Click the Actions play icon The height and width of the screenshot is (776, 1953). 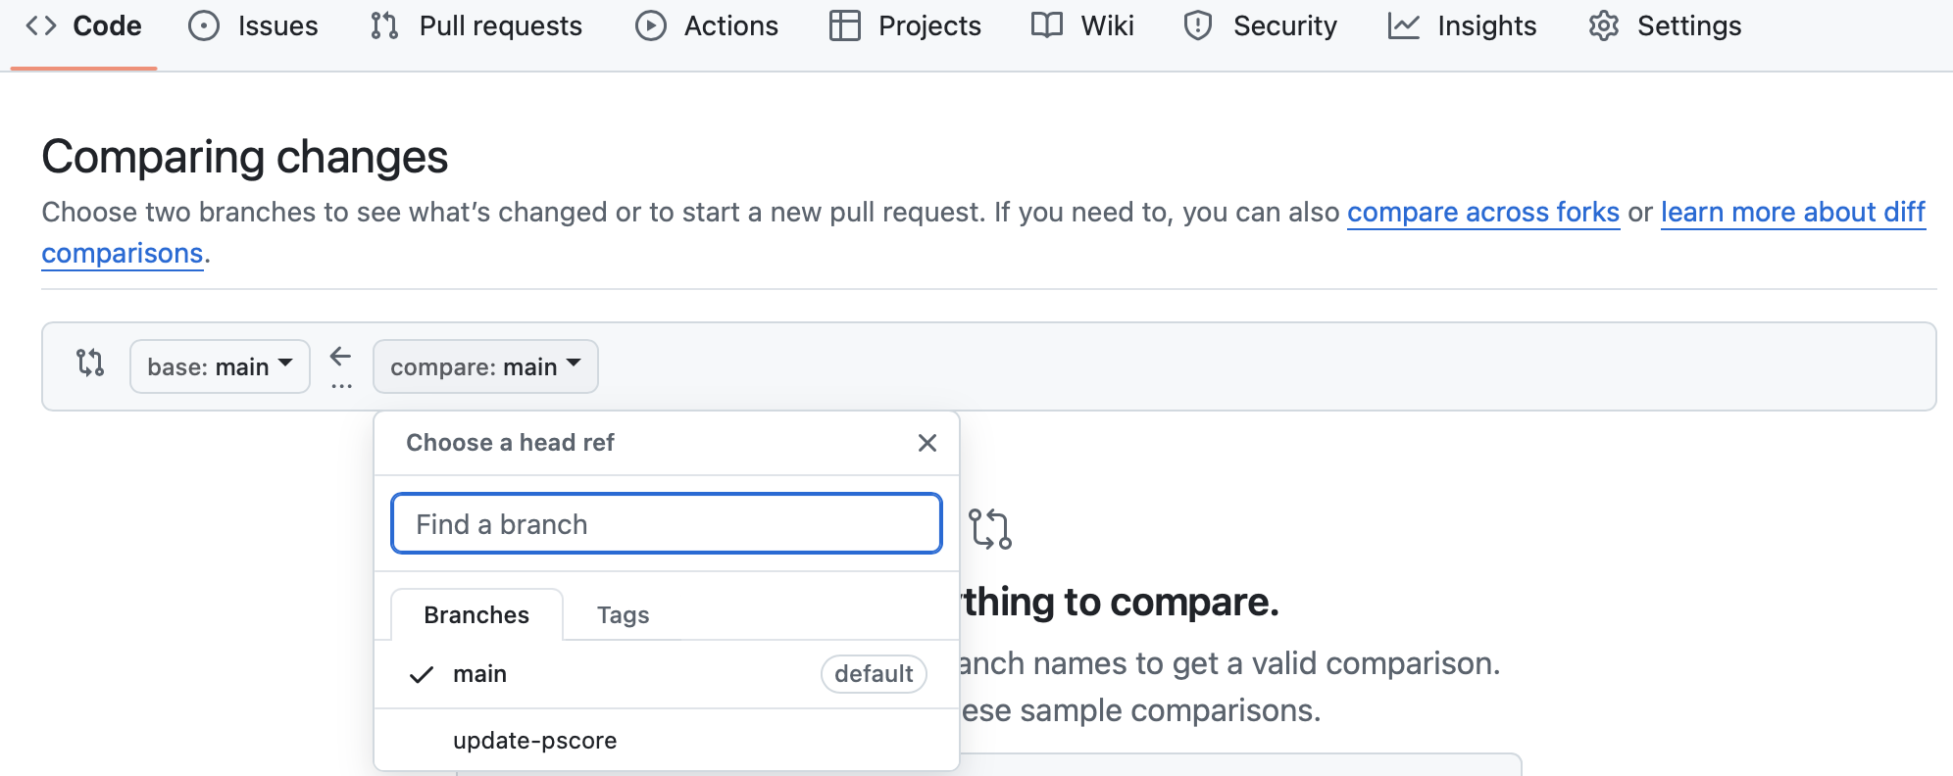click(650, 25)
